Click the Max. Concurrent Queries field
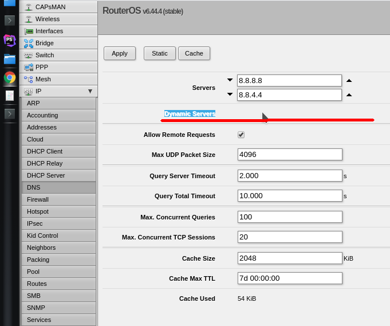 (x=290, y=217)
